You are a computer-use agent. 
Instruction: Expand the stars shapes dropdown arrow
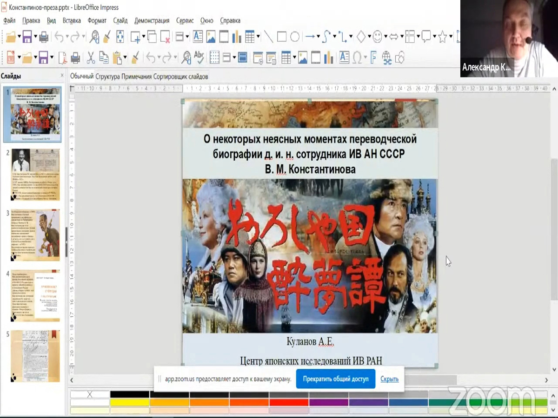pos(451,36)
